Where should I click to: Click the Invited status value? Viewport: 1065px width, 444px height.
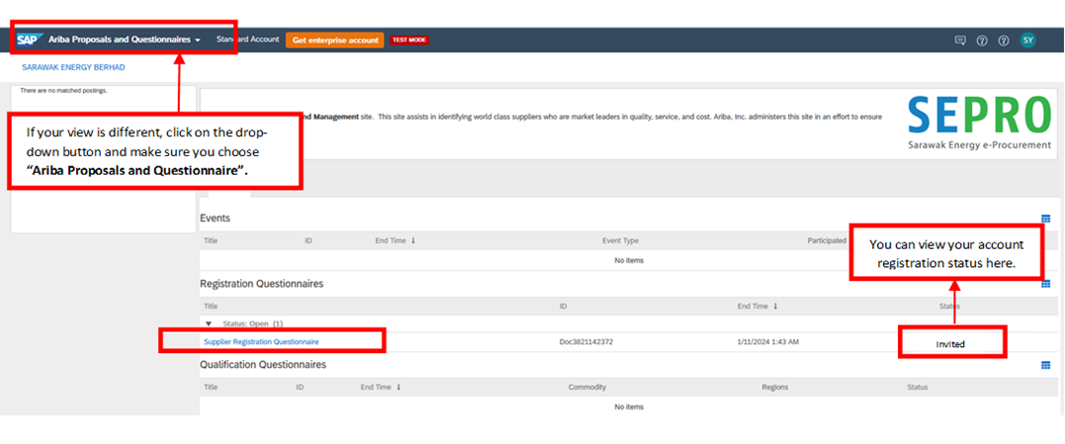point(950,344)
